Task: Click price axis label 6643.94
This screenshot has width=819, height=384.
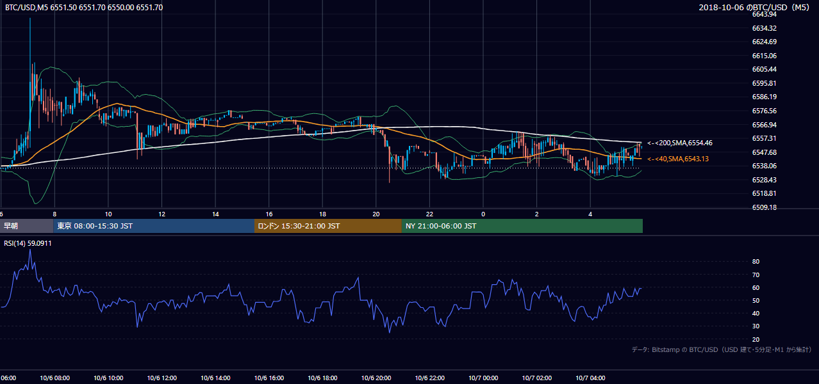Action: click(765, 14)
